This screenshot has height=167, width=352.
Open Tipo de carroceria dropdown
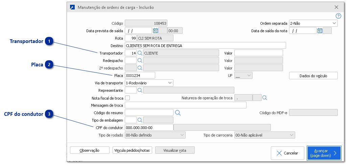[x=265, y=135]
